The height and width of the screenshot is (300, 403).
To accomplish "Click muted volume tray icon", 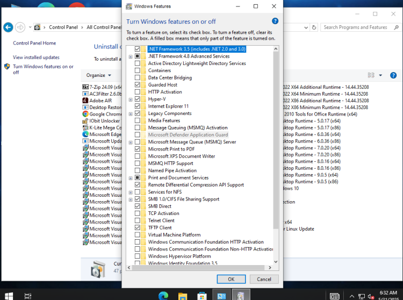I will [x=370, y=296].
